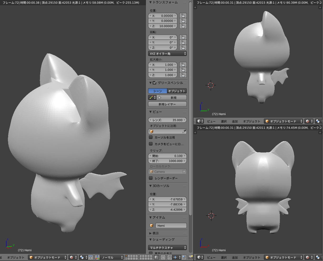Open ビュー menu in bottom-right viewport
Viewport: 323px width, 261px height.
211,257
